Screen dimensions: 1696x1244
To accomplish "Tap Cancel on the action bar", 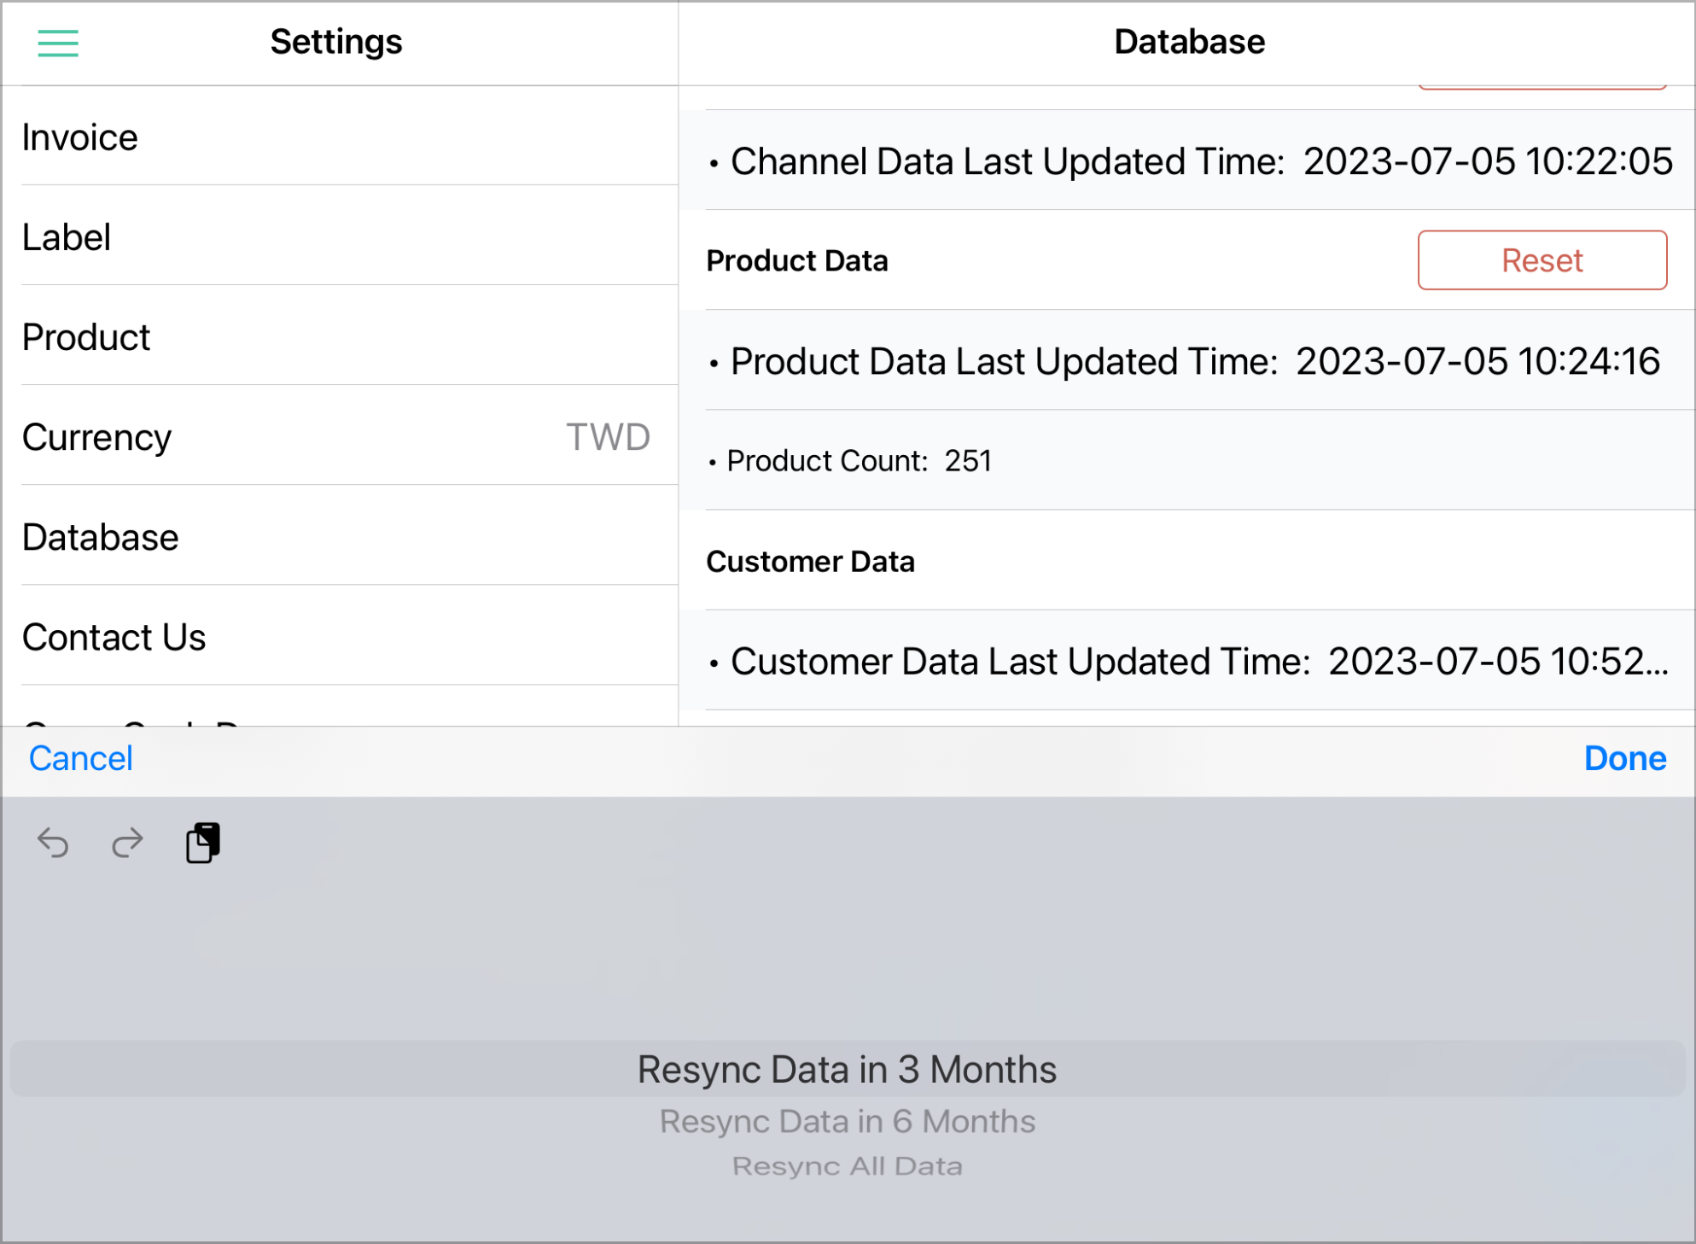I will point(79,758).
